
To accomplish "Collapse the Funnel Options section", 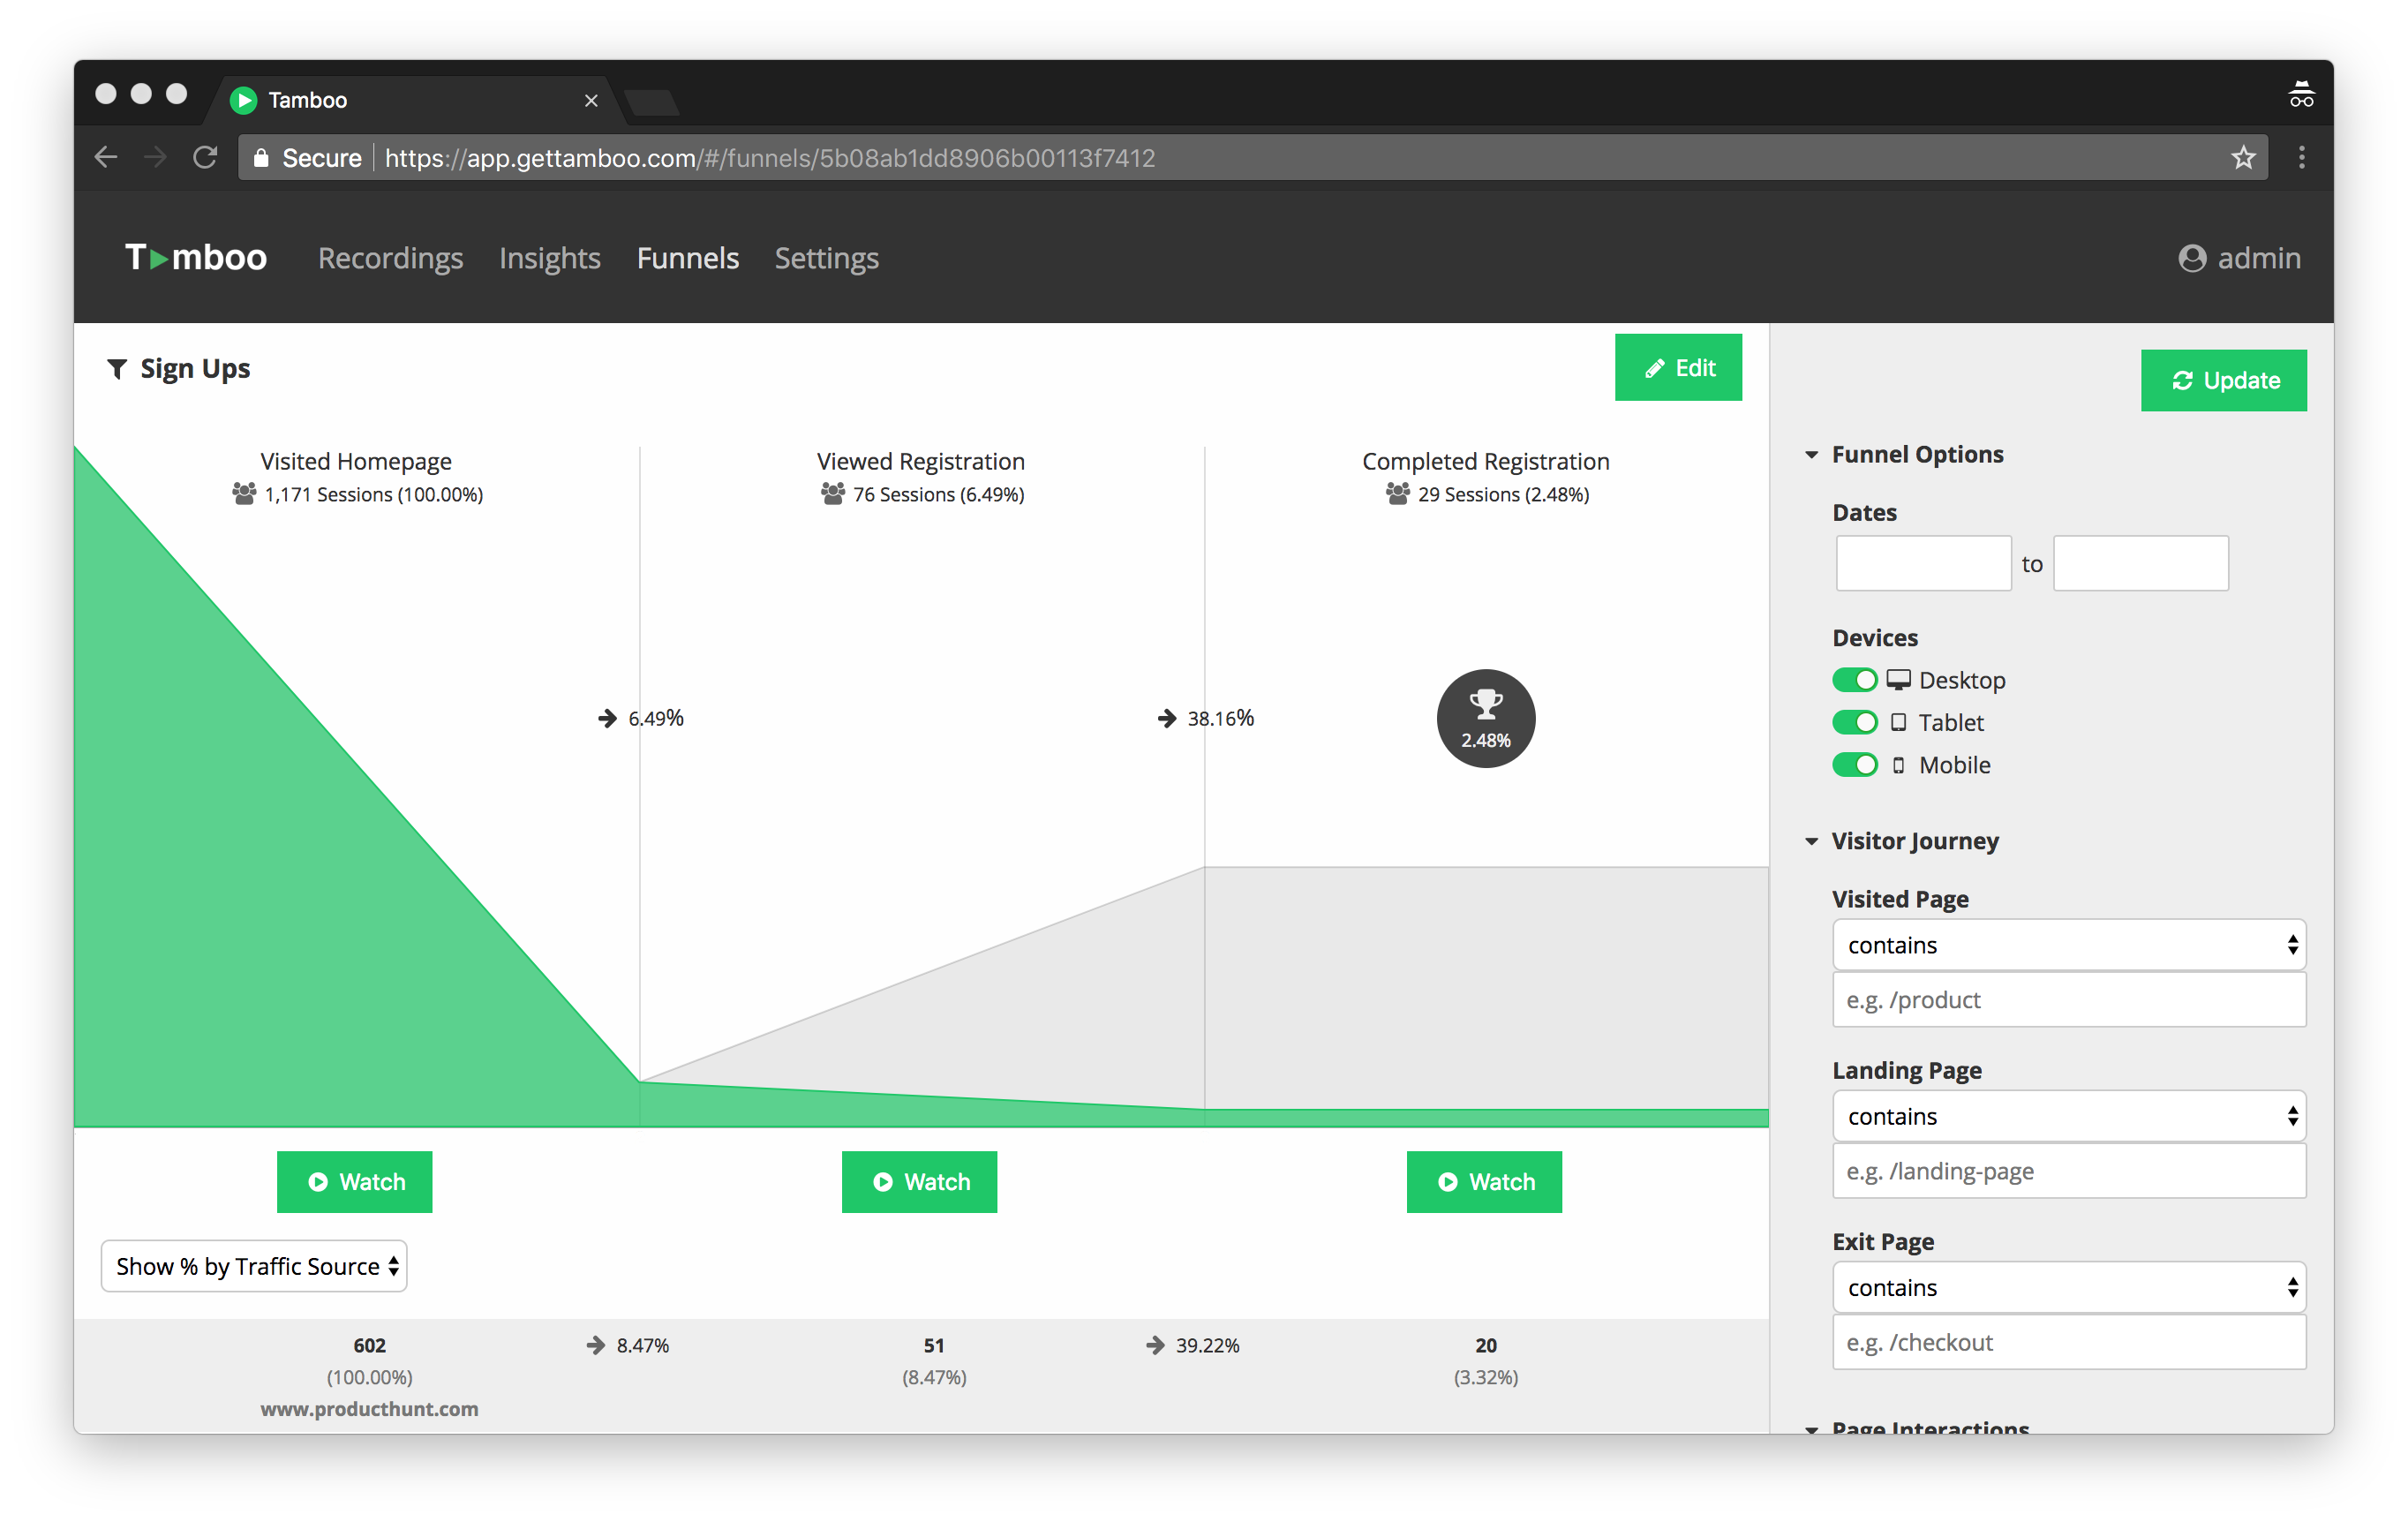I will 1811,455.
